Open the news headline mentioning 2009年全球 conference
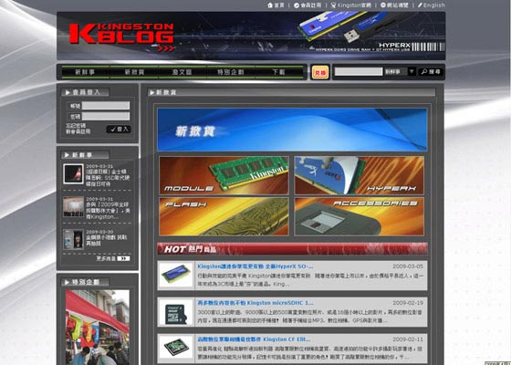This screenshot has width=511, height=365. (x=108, y=211)
